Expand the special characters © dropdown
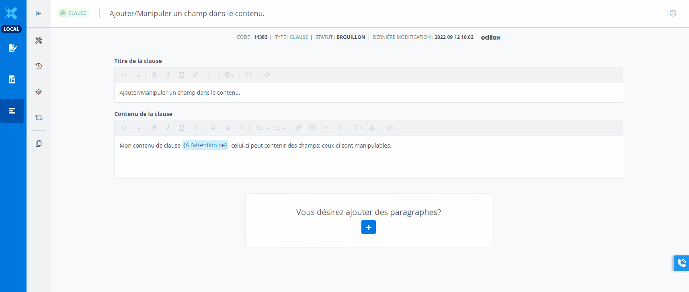689x292 pixels. tap(229, 75)
